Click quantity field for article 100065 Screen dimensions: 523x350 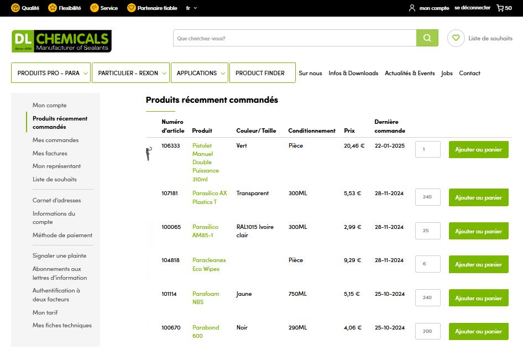[x=427, y=231]
